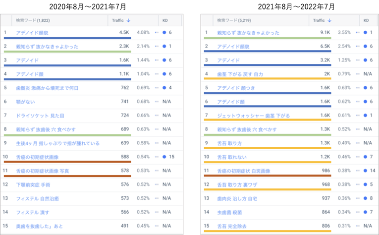Open 親知らず 抜歯後 穴 食べかす with 1.3K traffic
379x235 pixels.
pos(247,129)
